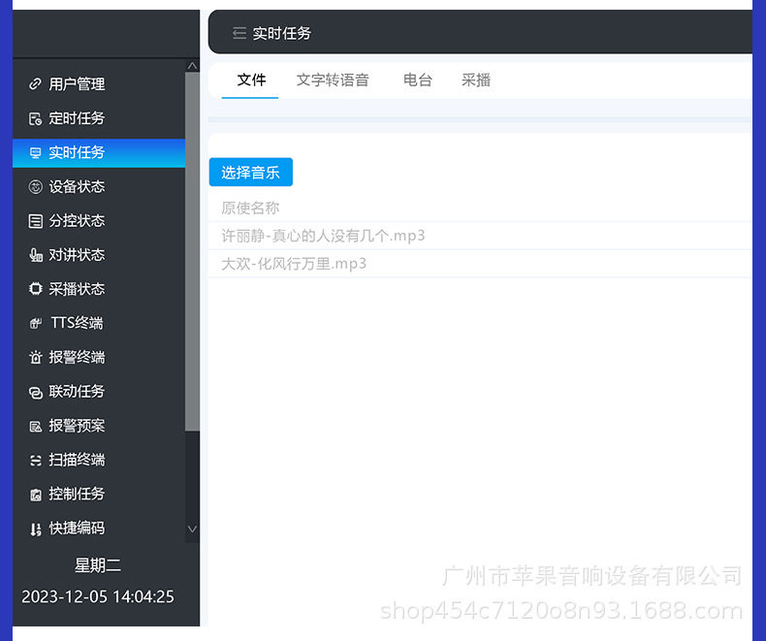Click the 定时任务 schedule icon
This screenshot has height=641, width=766.
35,118
